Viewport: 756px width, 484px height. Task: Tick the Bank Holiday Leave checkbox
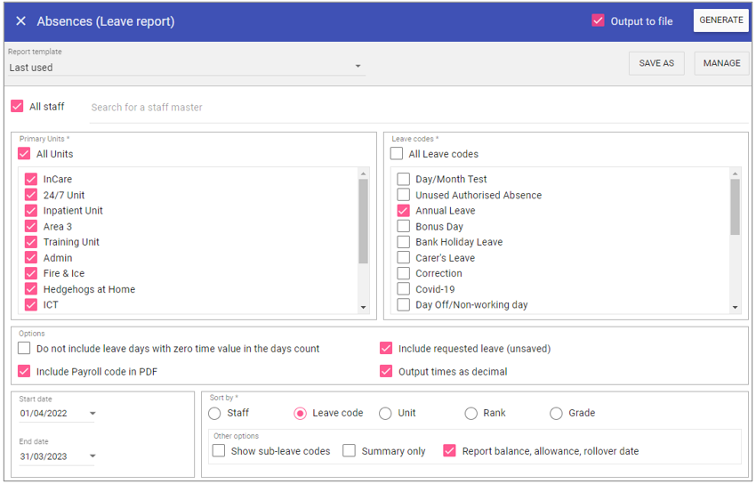pos(404,242)
